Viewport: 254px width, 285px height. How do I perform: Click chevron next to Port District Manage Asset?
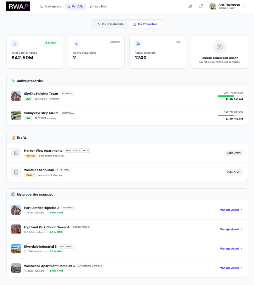241,210
